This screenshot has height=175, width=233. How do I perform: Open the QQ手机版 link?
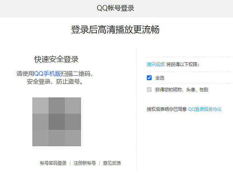48,74
